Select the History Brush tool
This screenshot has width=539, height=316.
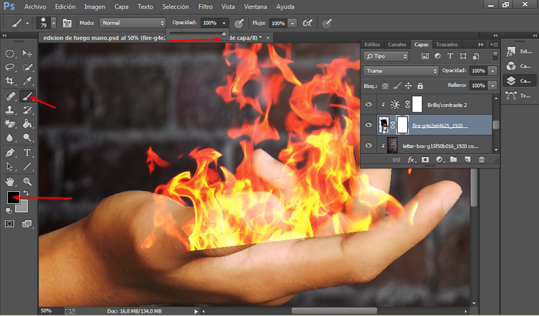[x=27, y=110]
